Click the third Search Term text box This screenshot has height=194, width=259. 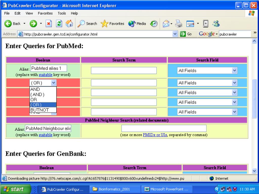tap(124, 92)
